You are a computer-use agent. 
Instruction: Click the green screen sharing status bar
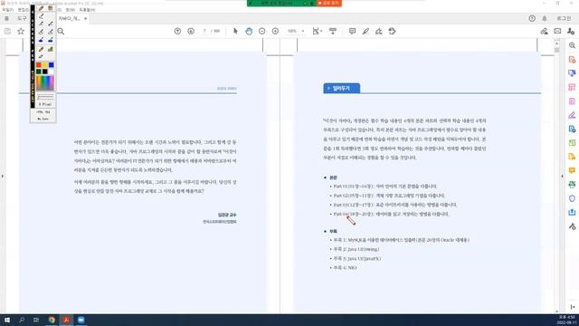281,3
